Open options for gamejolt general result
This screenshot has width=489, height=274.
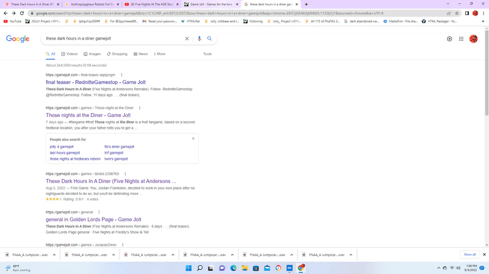pos(99,212)
